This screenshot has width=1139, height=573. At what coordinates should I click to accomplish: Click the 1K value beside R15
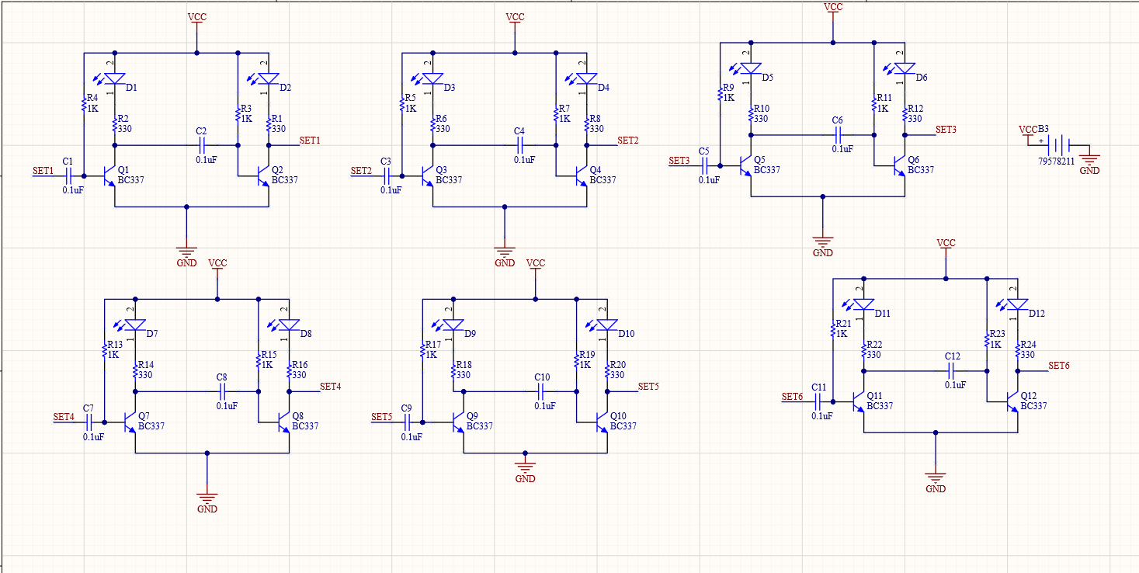tap(268, 365)
